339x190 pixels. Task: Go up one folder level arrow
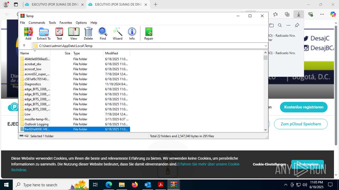pos(24,46)
